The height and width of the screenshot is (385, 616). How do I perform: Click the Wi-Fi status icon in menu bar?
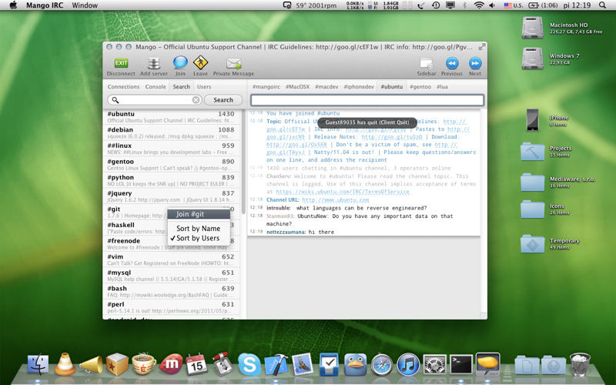[x=478, y=5]
